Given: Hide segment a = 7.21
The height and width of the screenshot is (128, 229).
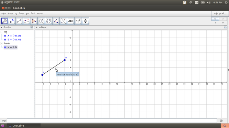Looking at the screenshot, I should [x=5, y=47].
